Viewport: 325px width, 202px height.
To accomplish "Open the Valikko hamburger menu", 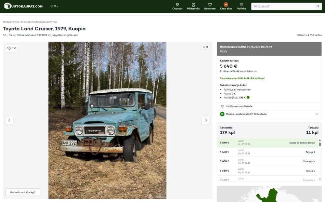I will 241,5.
